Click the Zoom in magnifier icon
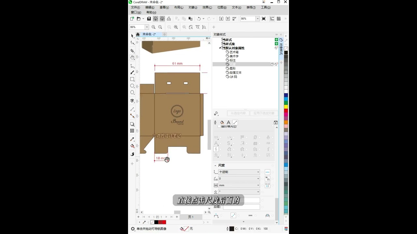The height and width of the screenshot is (234, 417). pos(153,27)
